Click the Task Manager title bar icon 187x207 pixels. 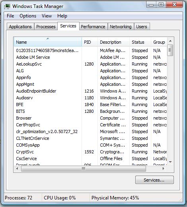7,6
